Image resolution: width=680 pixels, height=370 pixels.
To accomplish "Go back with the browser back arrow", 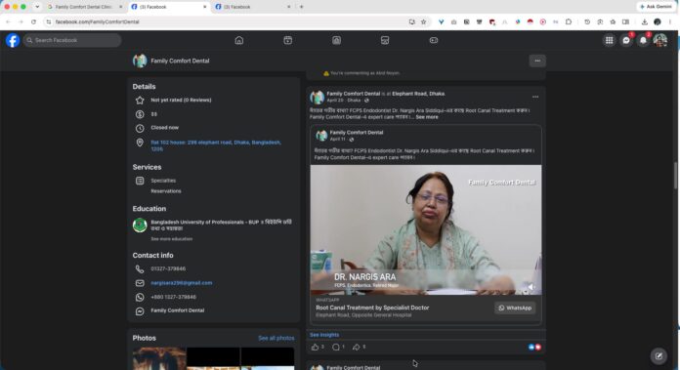I will [x=8, y=21].
